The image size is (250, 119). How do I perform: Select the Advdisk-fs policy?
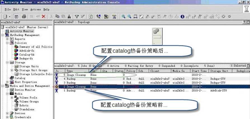pos(27,51)
